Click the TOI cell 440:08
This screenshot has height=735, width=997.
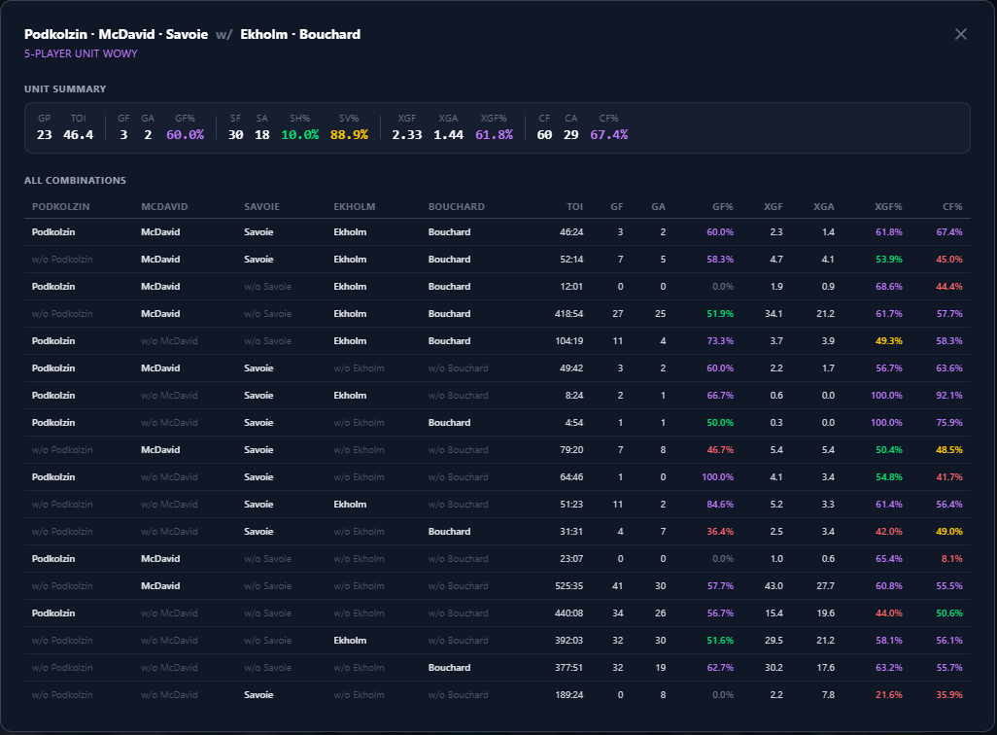click(569, 613)
